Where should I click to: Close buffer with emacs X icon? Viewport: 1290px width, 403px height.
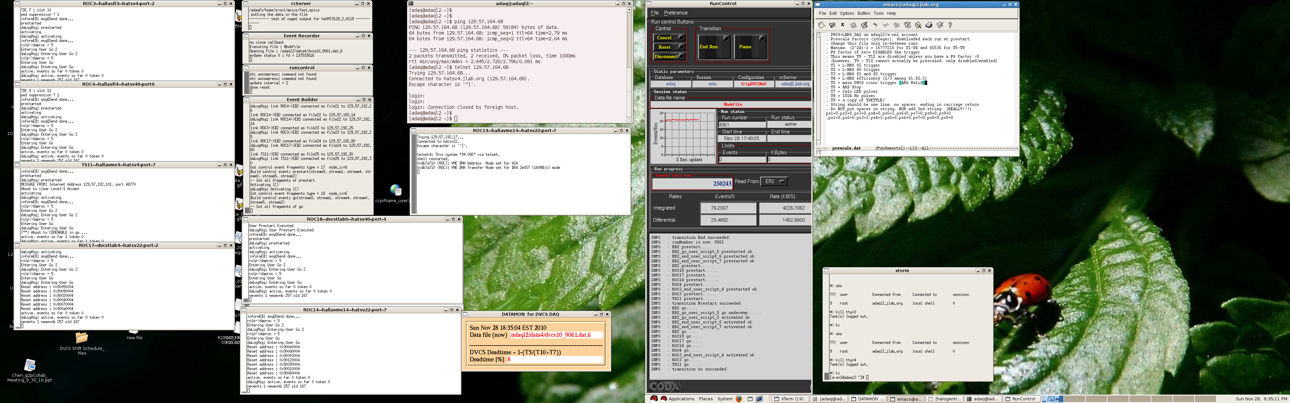point(842,25)
